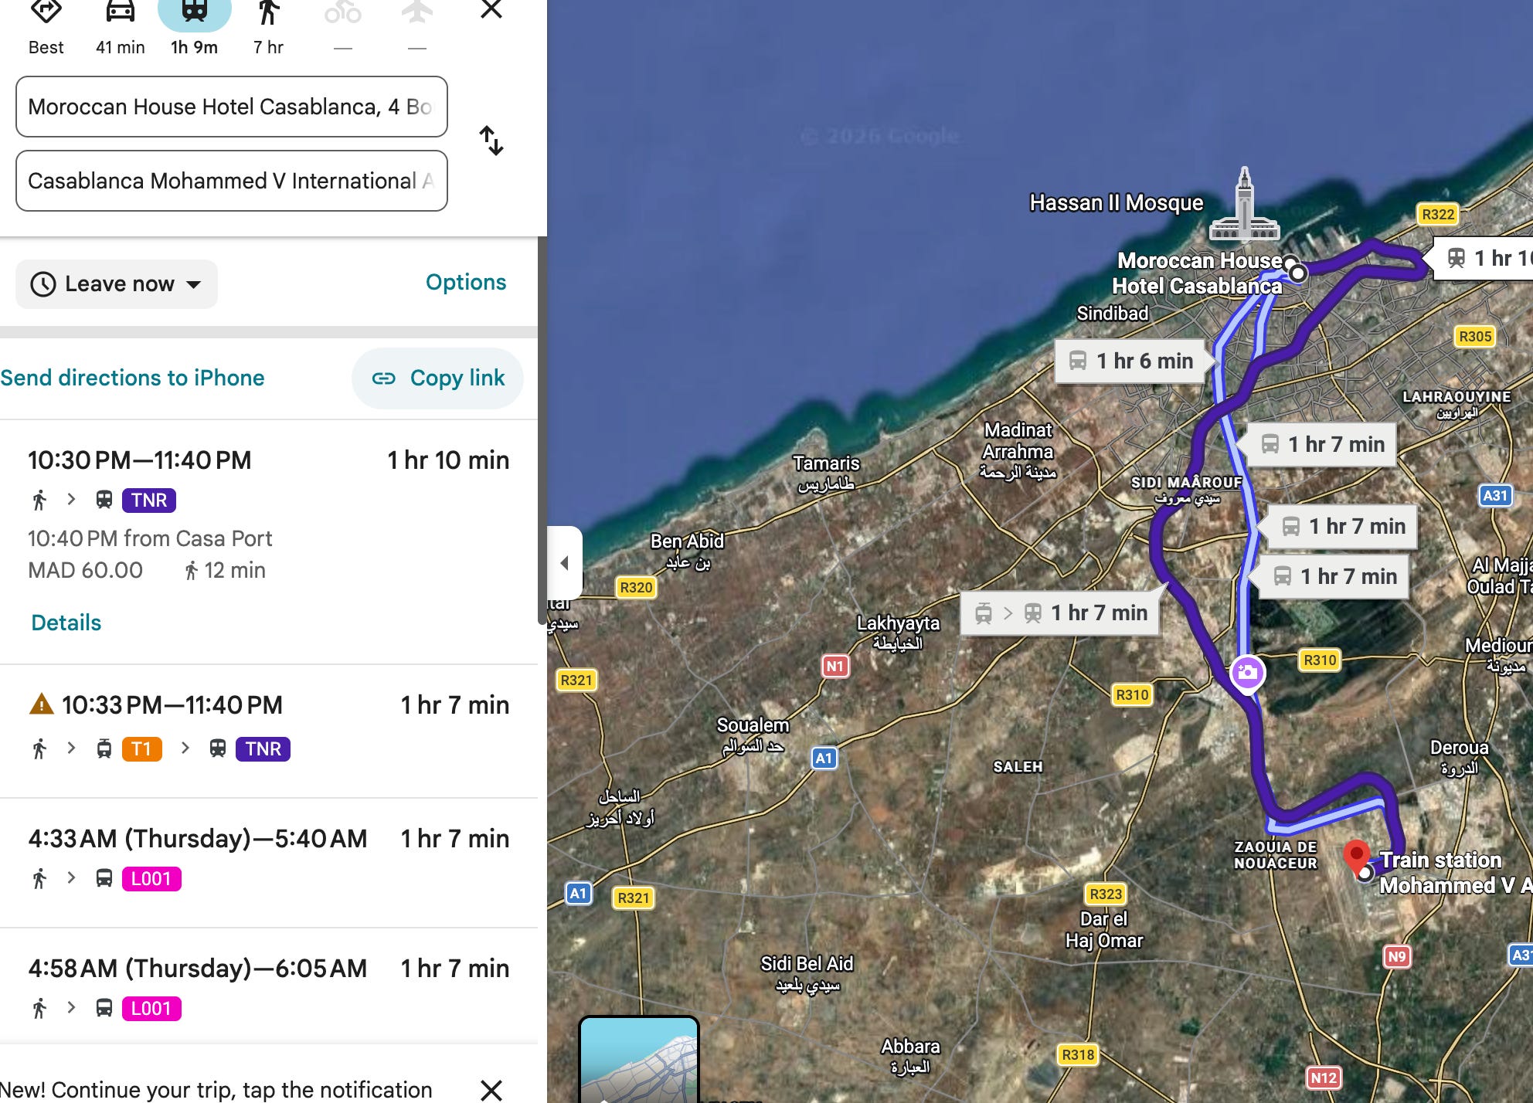
Task: Click the L001 badge on 4:33 AM route
Action: point(151,879)
